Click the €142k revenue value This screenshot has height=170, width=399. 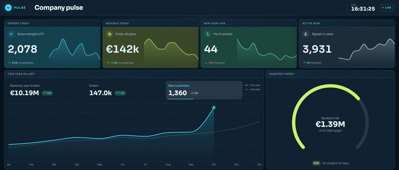click(122, 49)
